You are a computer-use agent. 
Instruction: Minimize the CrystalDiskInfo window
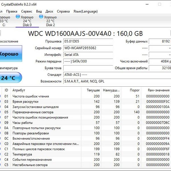[x=147, y=4]
